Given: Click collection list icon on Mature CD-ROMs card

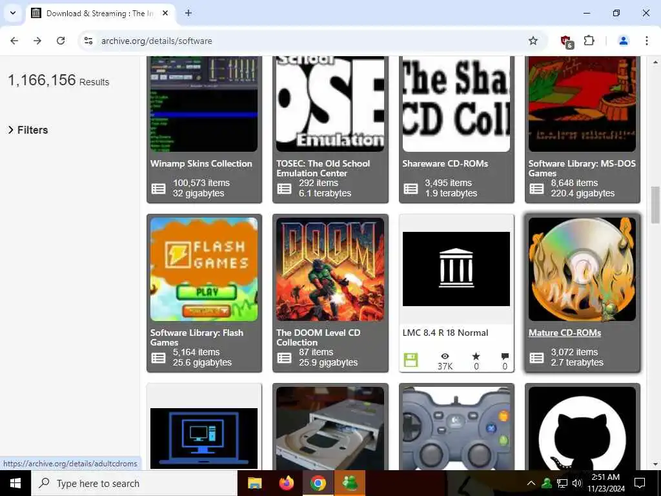Looking at the screenshot, I should click(x=536, y=358).
